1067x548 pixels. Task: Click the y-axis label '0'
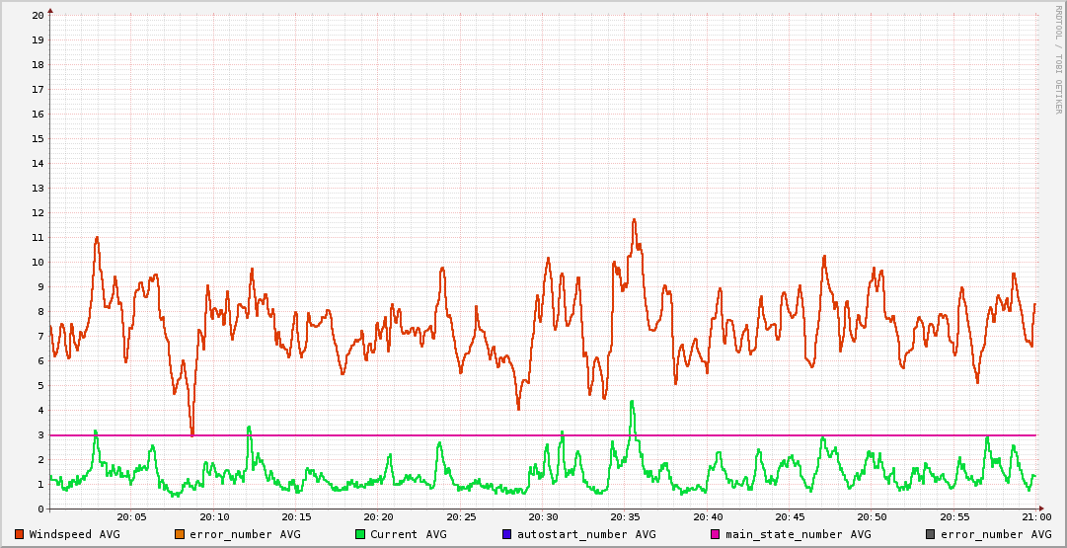(x=41, y=509)
